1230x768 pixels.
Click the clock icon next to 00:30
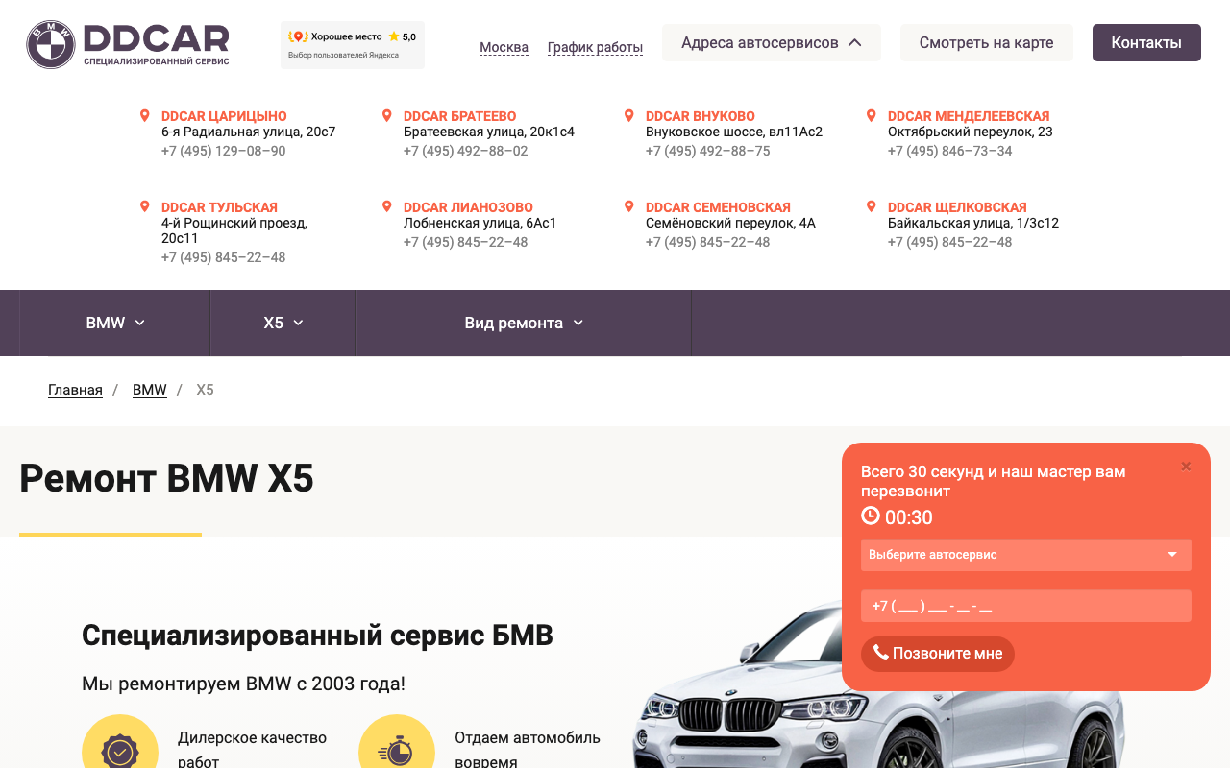pos(871,516)
